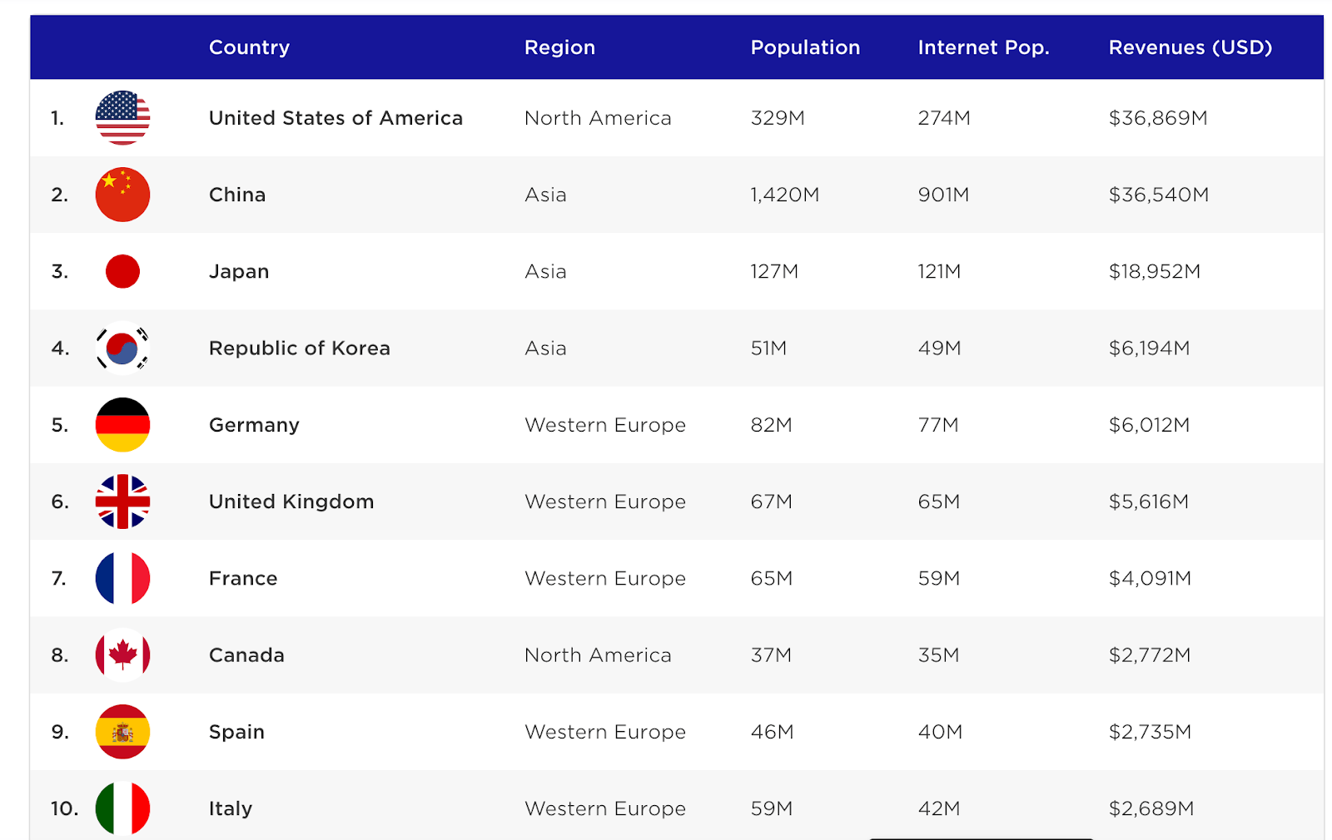Click the Internet Pop. column header
The width and height of the screenshot is (1332, 840).
coord(983,47)
